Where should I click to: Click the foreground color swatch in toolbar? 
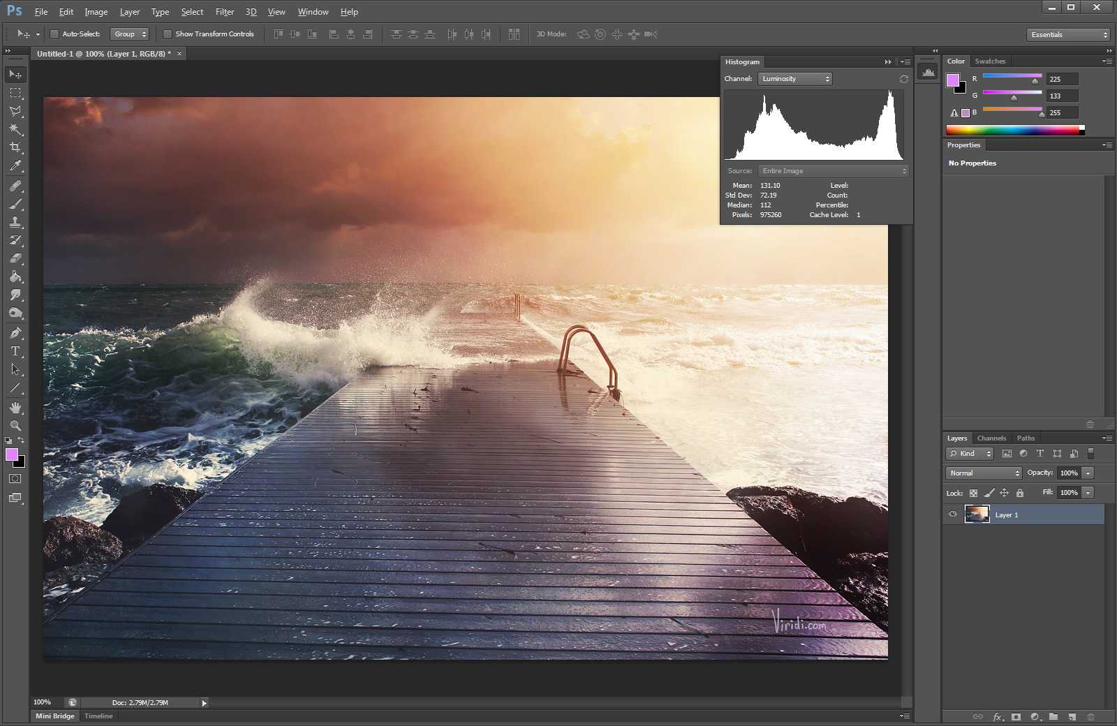12,454
